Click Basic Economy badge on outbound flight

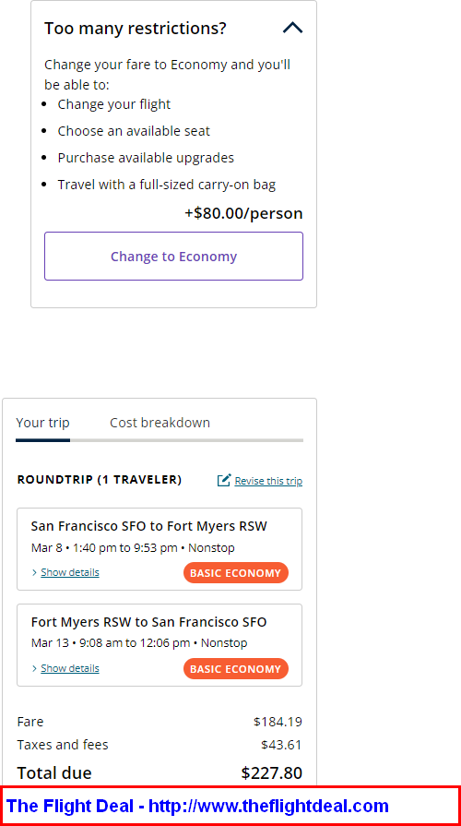236,573
